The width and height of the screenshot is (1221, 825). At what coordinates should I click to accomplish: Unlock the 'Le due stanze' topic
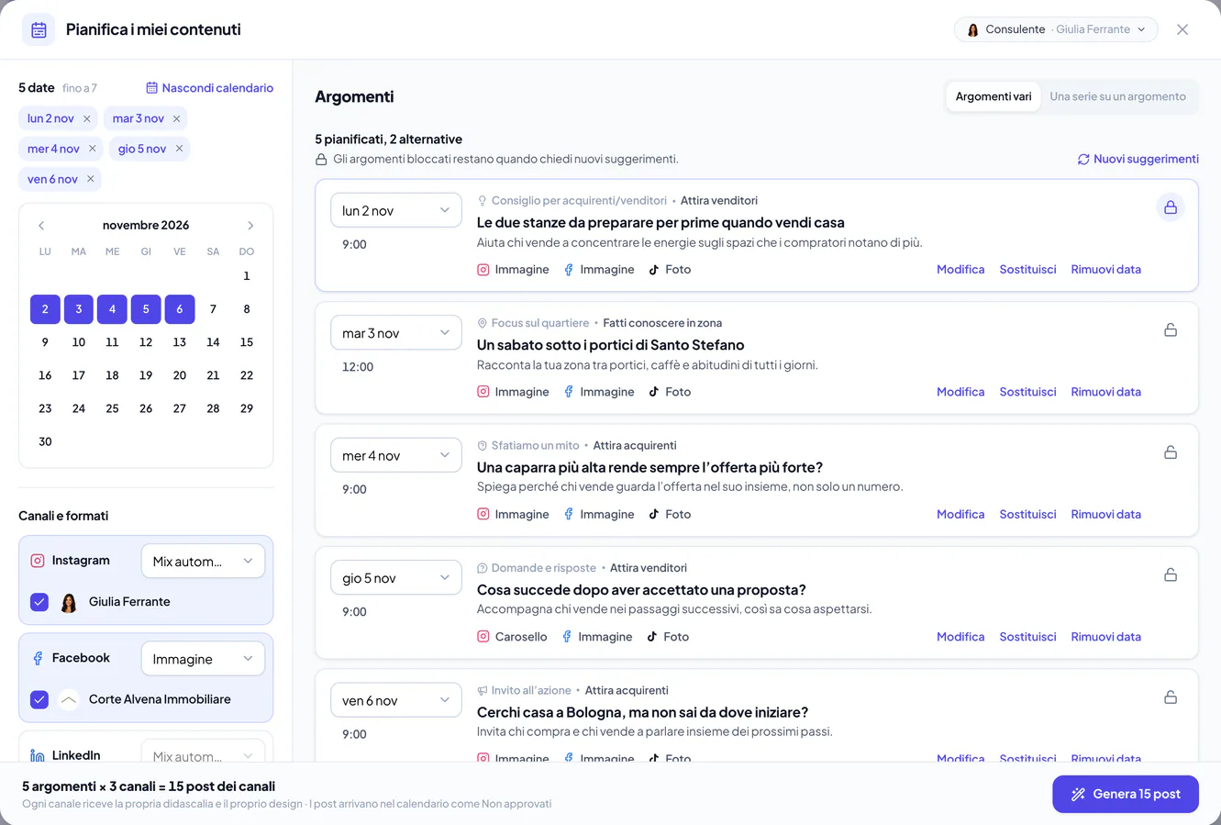[x=1171, y=207]
